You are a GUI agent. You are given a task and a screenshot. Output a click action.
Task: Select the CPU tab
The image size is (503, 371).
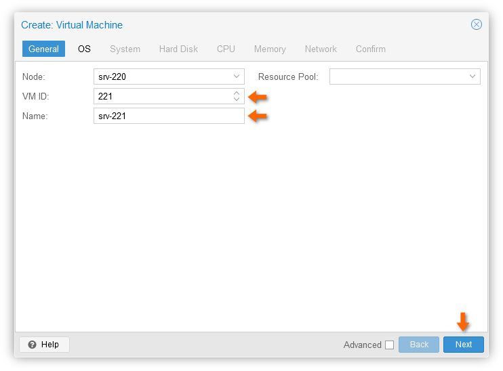point(226,49)
